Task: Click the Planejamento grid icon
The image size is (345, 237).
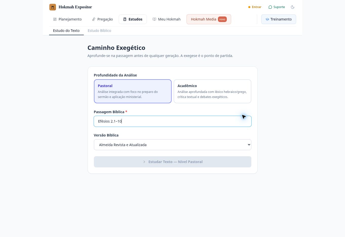Action: (x=55, y=19)
